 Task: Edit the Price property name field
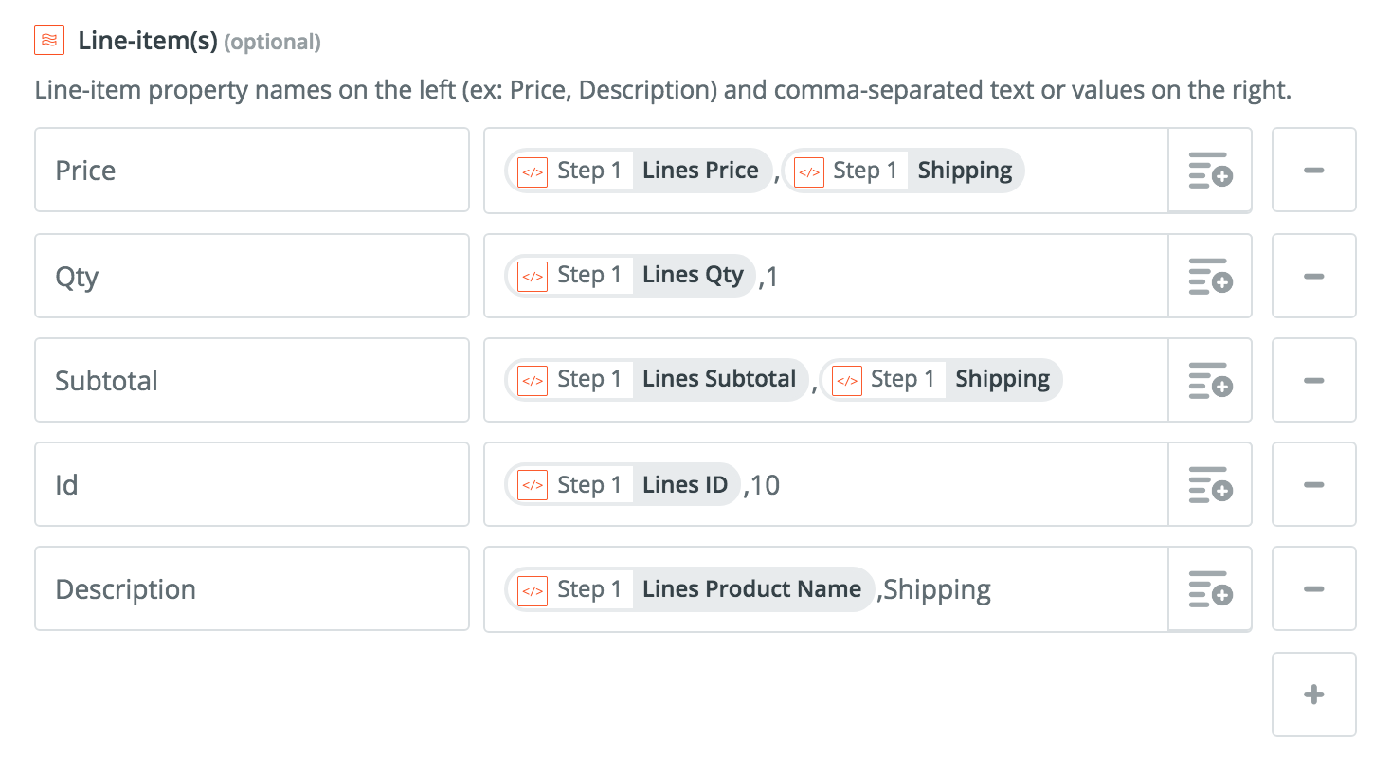[x=251, y=171]
